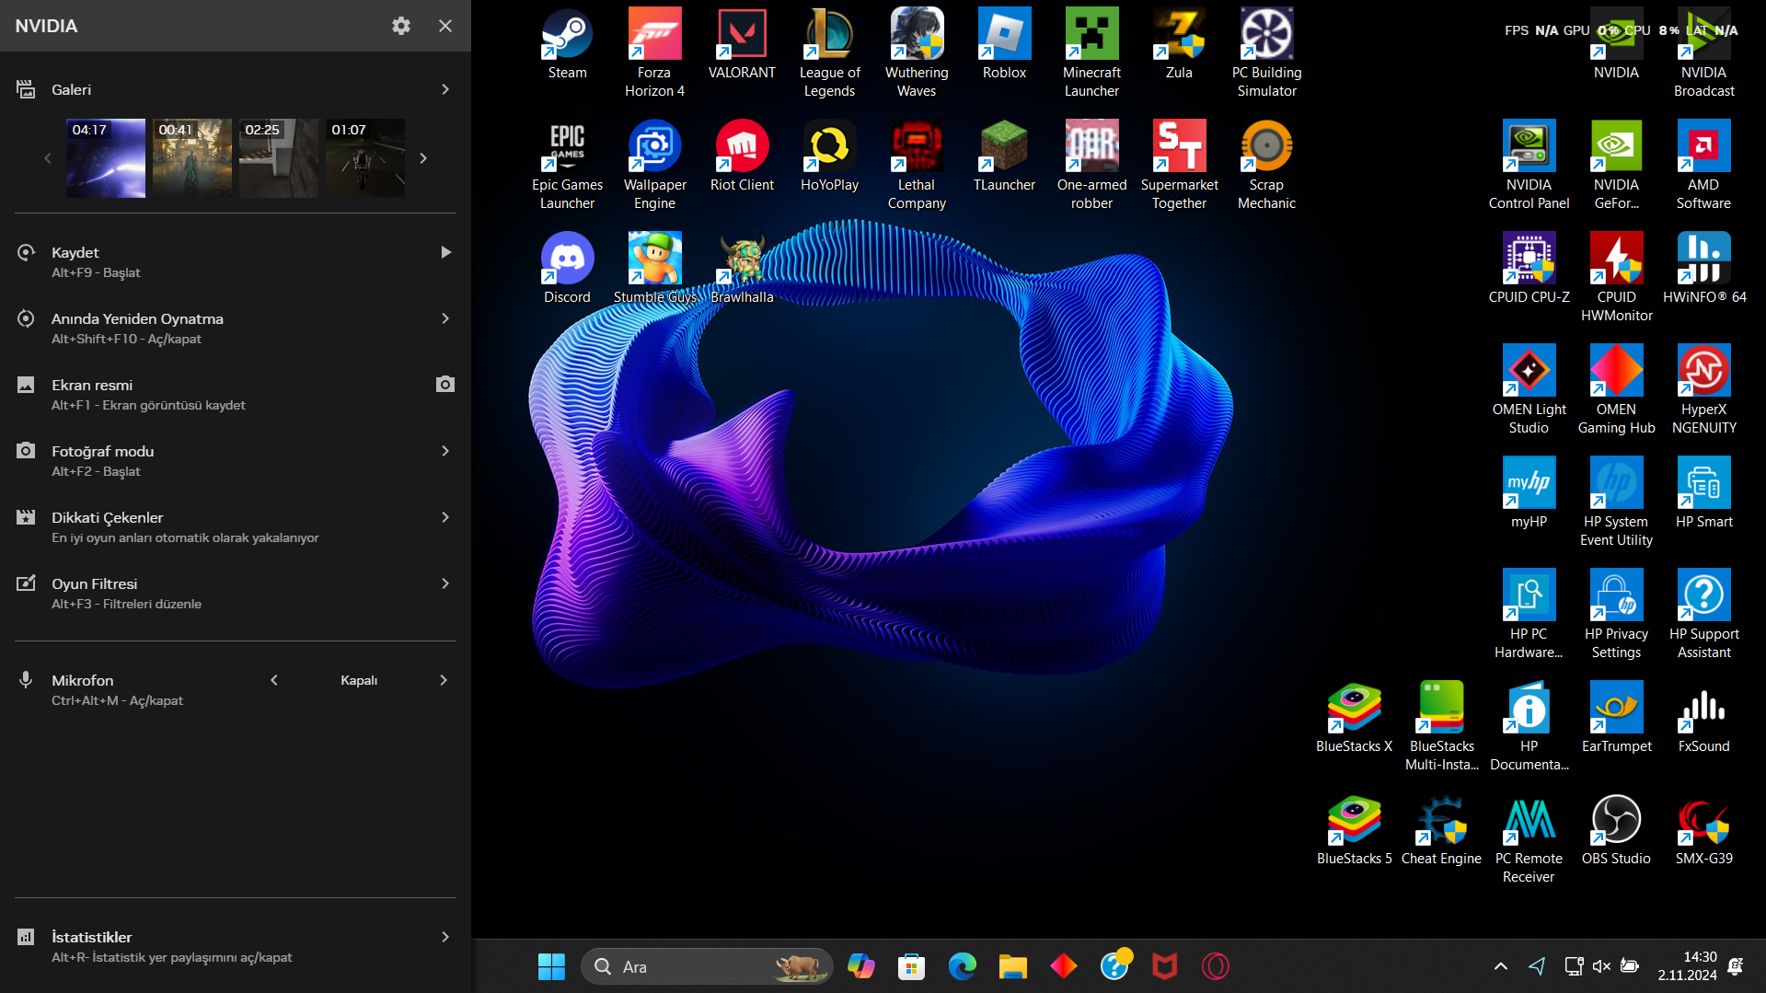Open the Oyun Filtresi menu item
Image resolution: width=1766 pixels, height=993 pixels.
click(445, 583)
